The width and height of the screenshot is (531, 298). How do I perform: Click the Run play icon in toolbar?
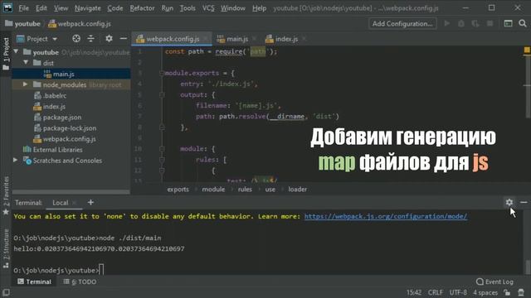pyautogui.click(x=447, y=23)
